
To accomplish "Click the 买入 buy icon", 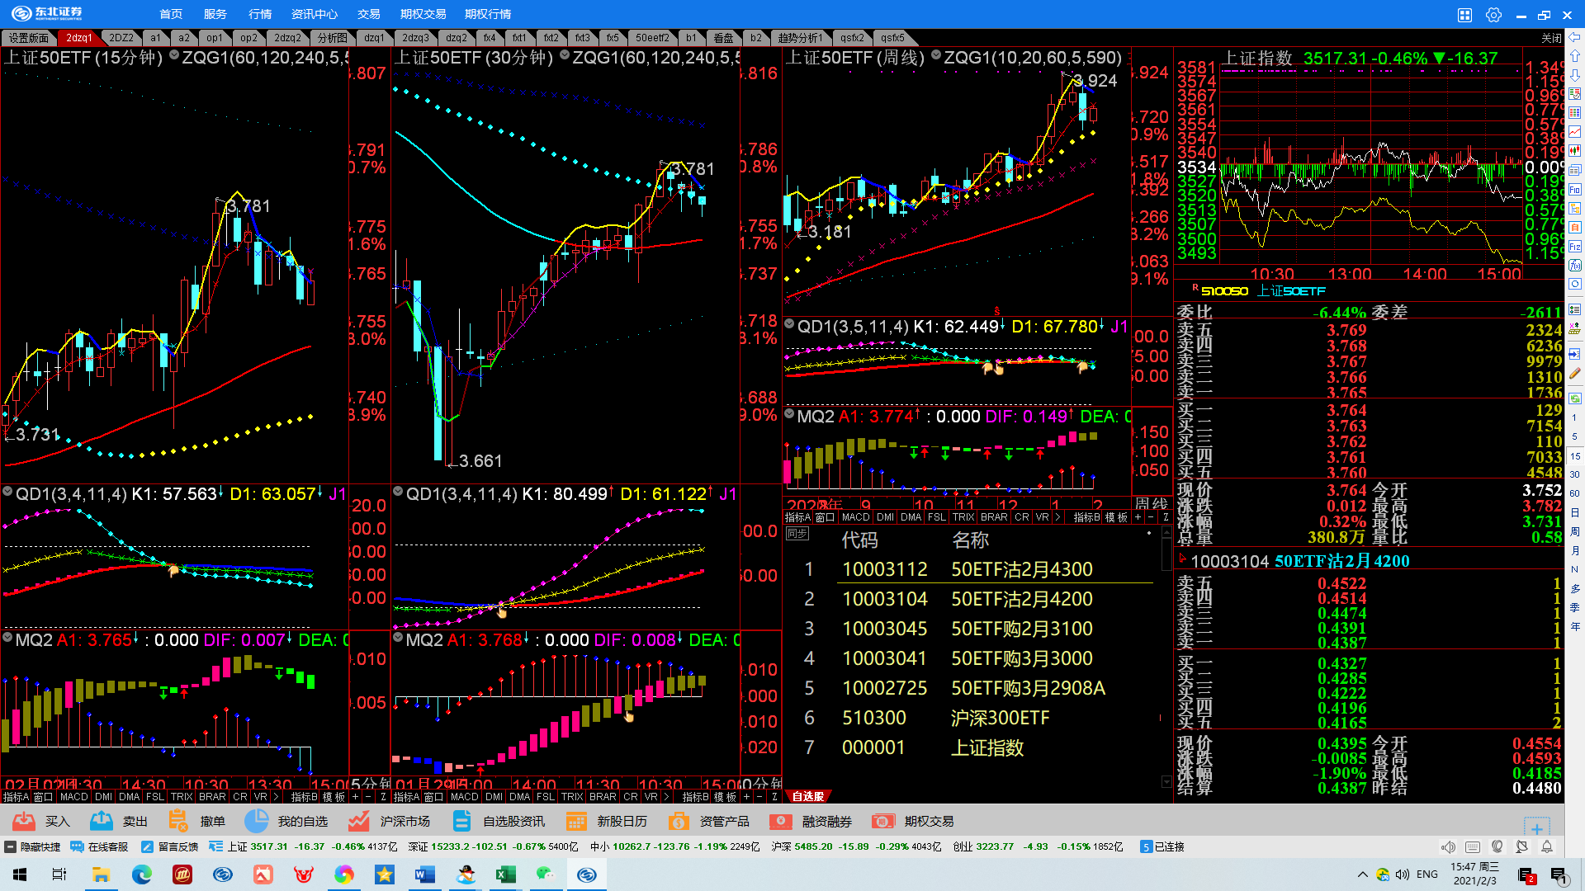I will 25,821.
